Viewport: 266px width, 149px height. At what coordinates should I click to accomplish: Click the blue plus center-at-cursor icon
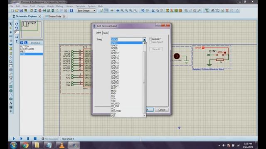[118, 11]
